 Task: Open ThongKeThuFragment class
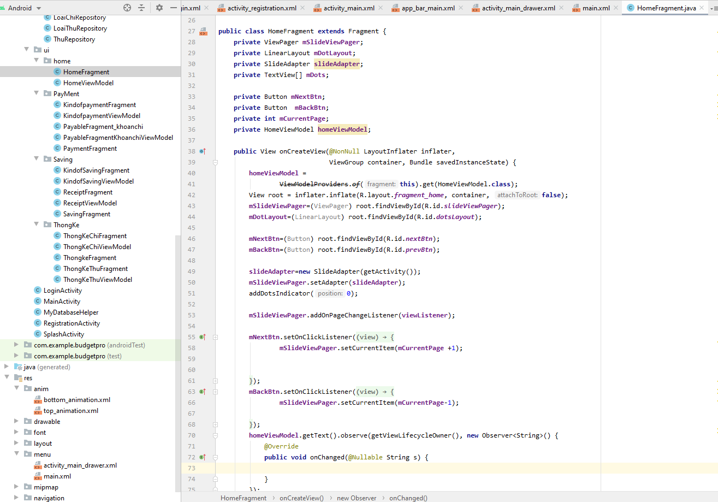96,268
